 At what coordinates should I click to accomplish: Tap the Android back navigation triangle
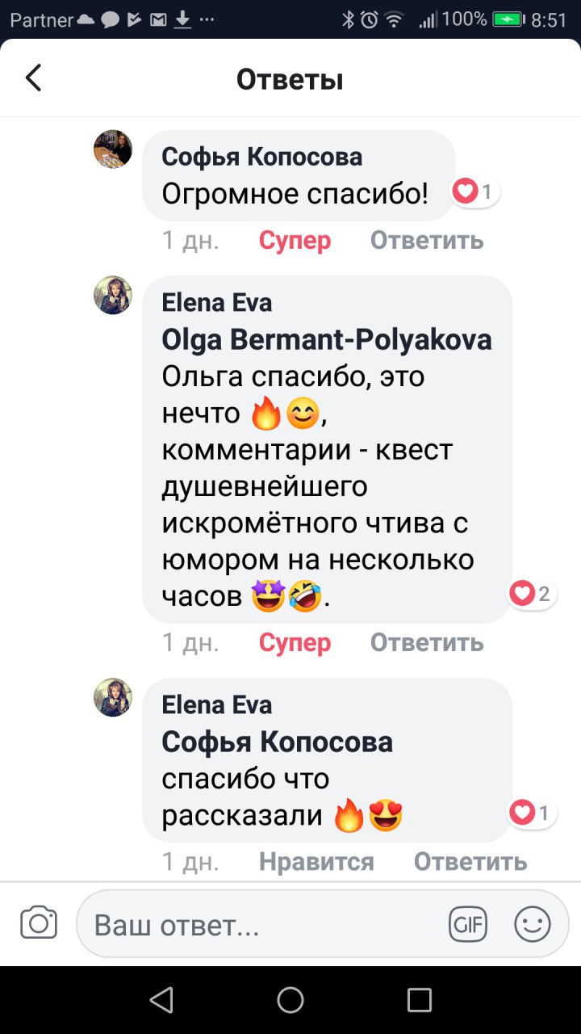coord(161,1000)
